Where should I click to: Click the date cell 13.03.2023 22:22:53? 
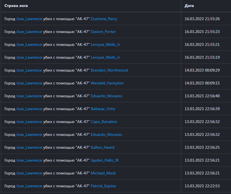(202, 186)
